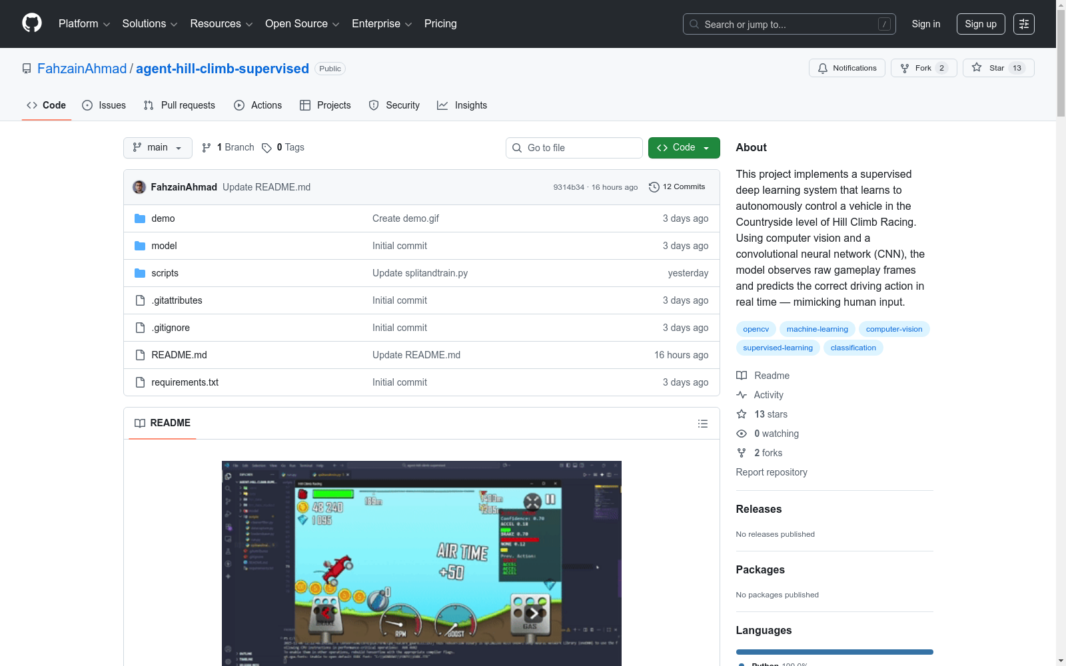
Task: Click the classification topic tag
Action: (853, 348)
